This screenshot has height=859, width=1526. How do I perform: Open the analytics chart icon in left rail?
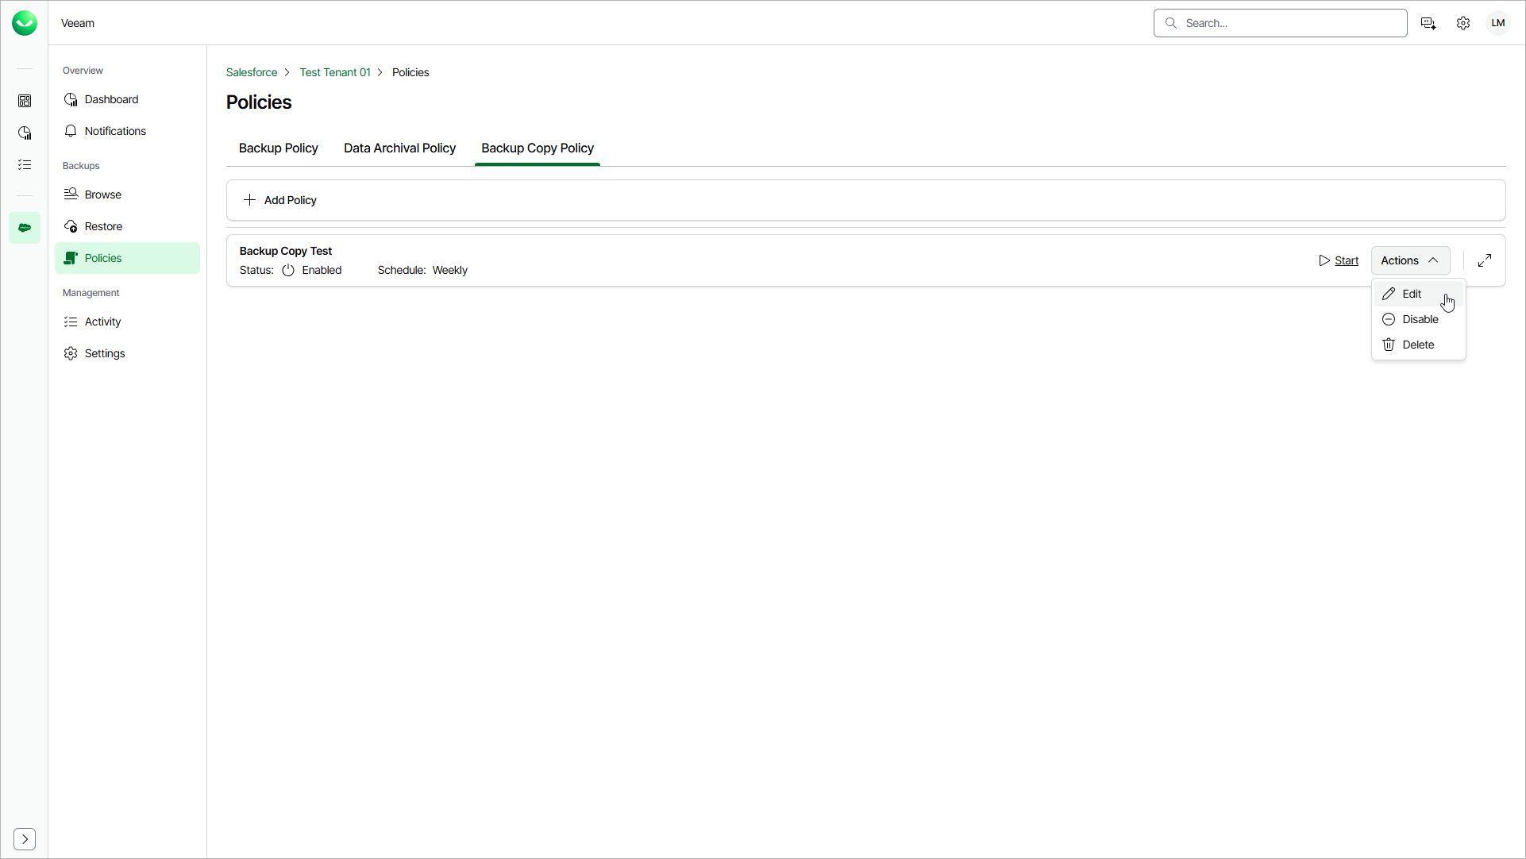click(x=25, y=133)
